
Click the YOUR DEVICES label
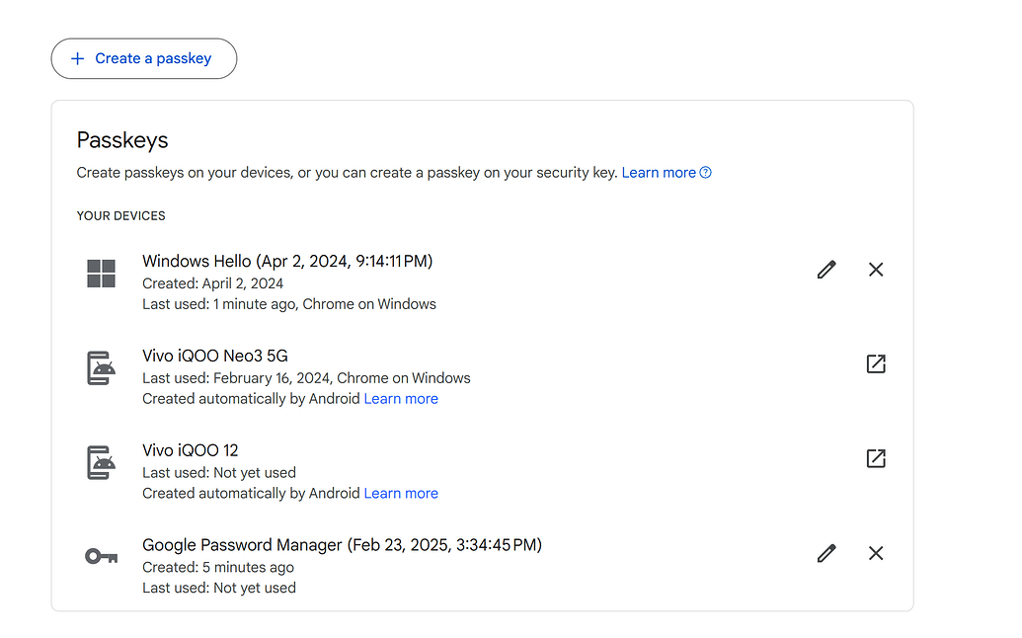coord(120,215)
